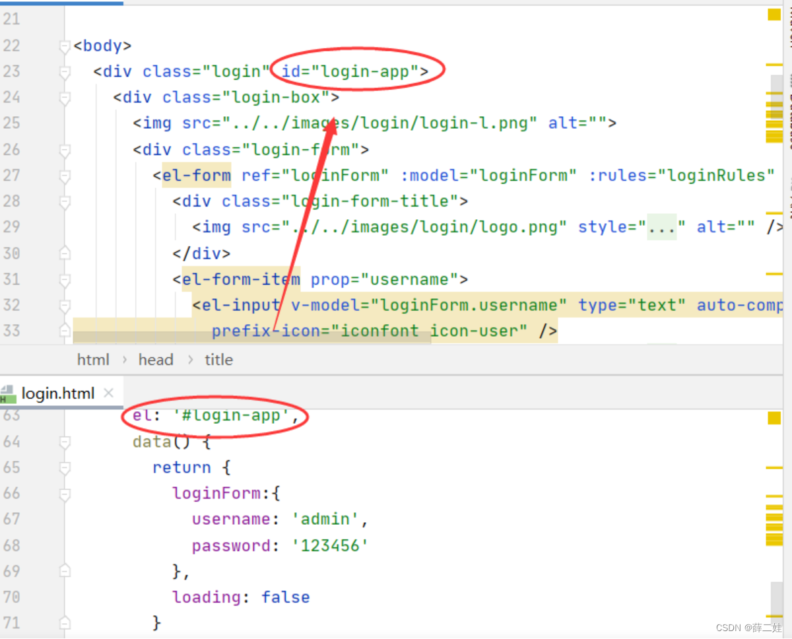Click the class="login-form" attribute text
The image size is (792, 639).
(x=270, y=150)
